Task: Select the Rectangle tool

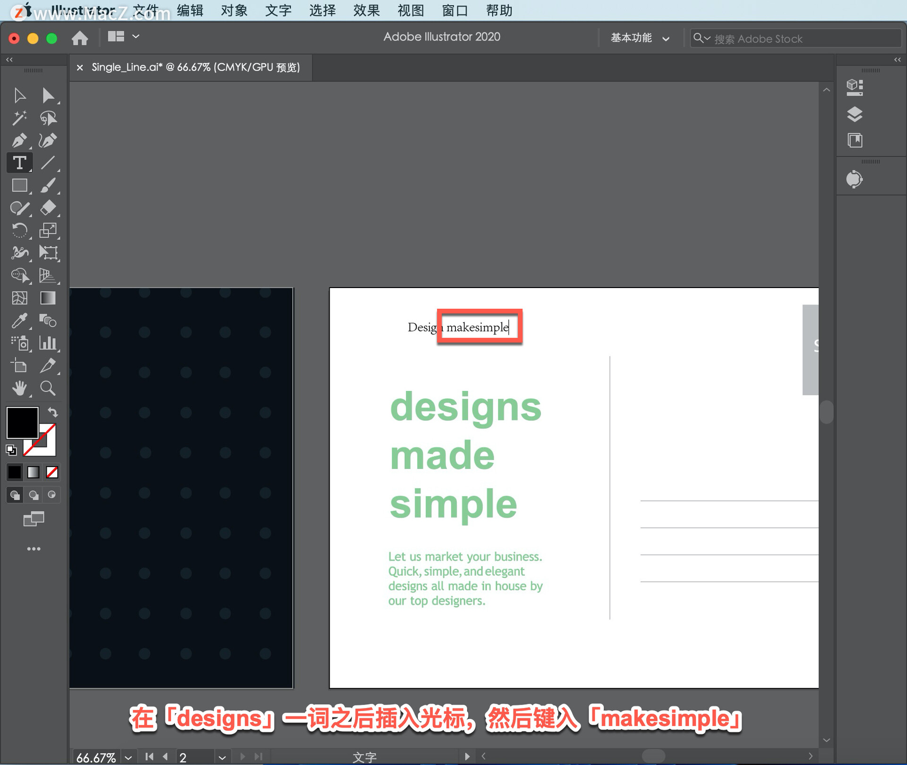Action: (19, 186)
